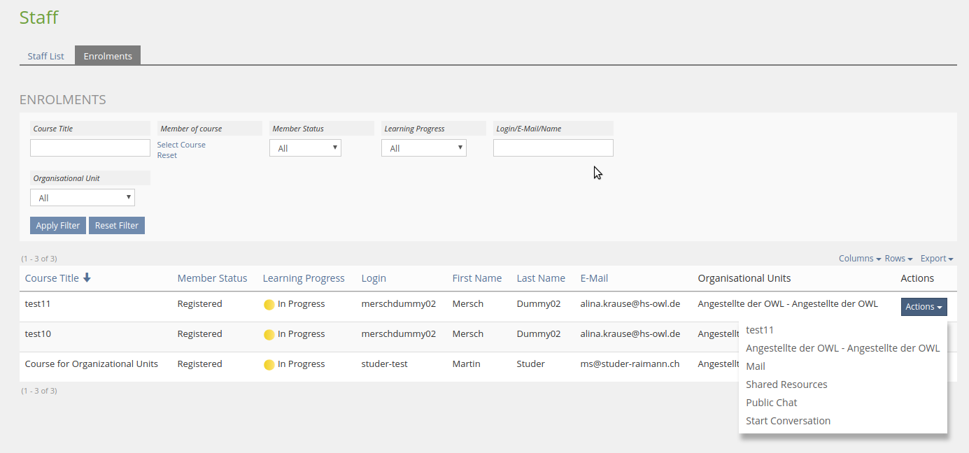Open the Member Status filter dropdown
Viewport: 969px width, 453px height.
305,148
